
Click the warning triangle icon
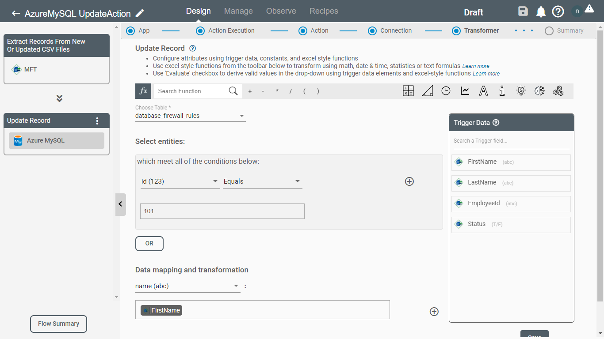coord(589,8)
